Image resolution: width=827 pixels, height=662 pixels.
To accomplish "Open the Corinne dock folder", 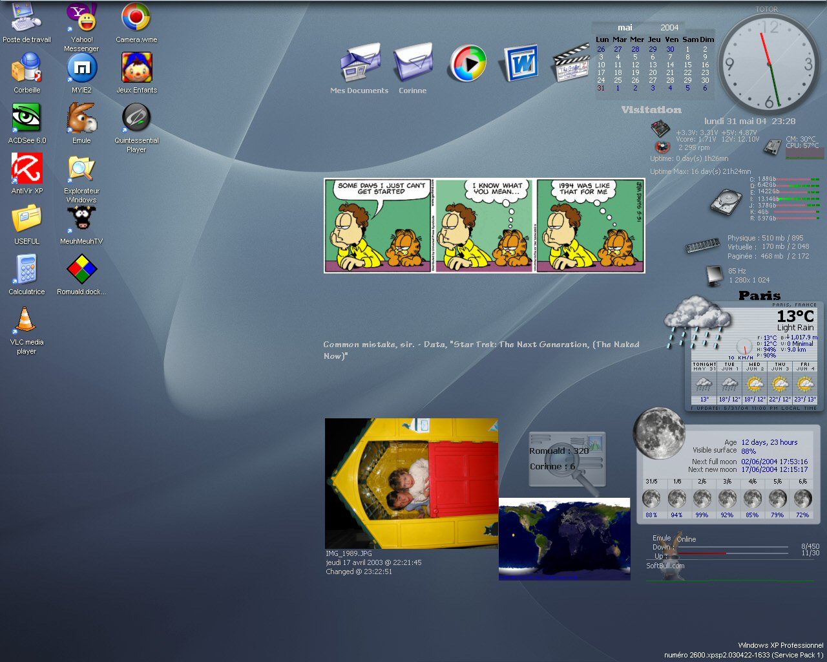I will pyautogui.click(x=413, y=68).
